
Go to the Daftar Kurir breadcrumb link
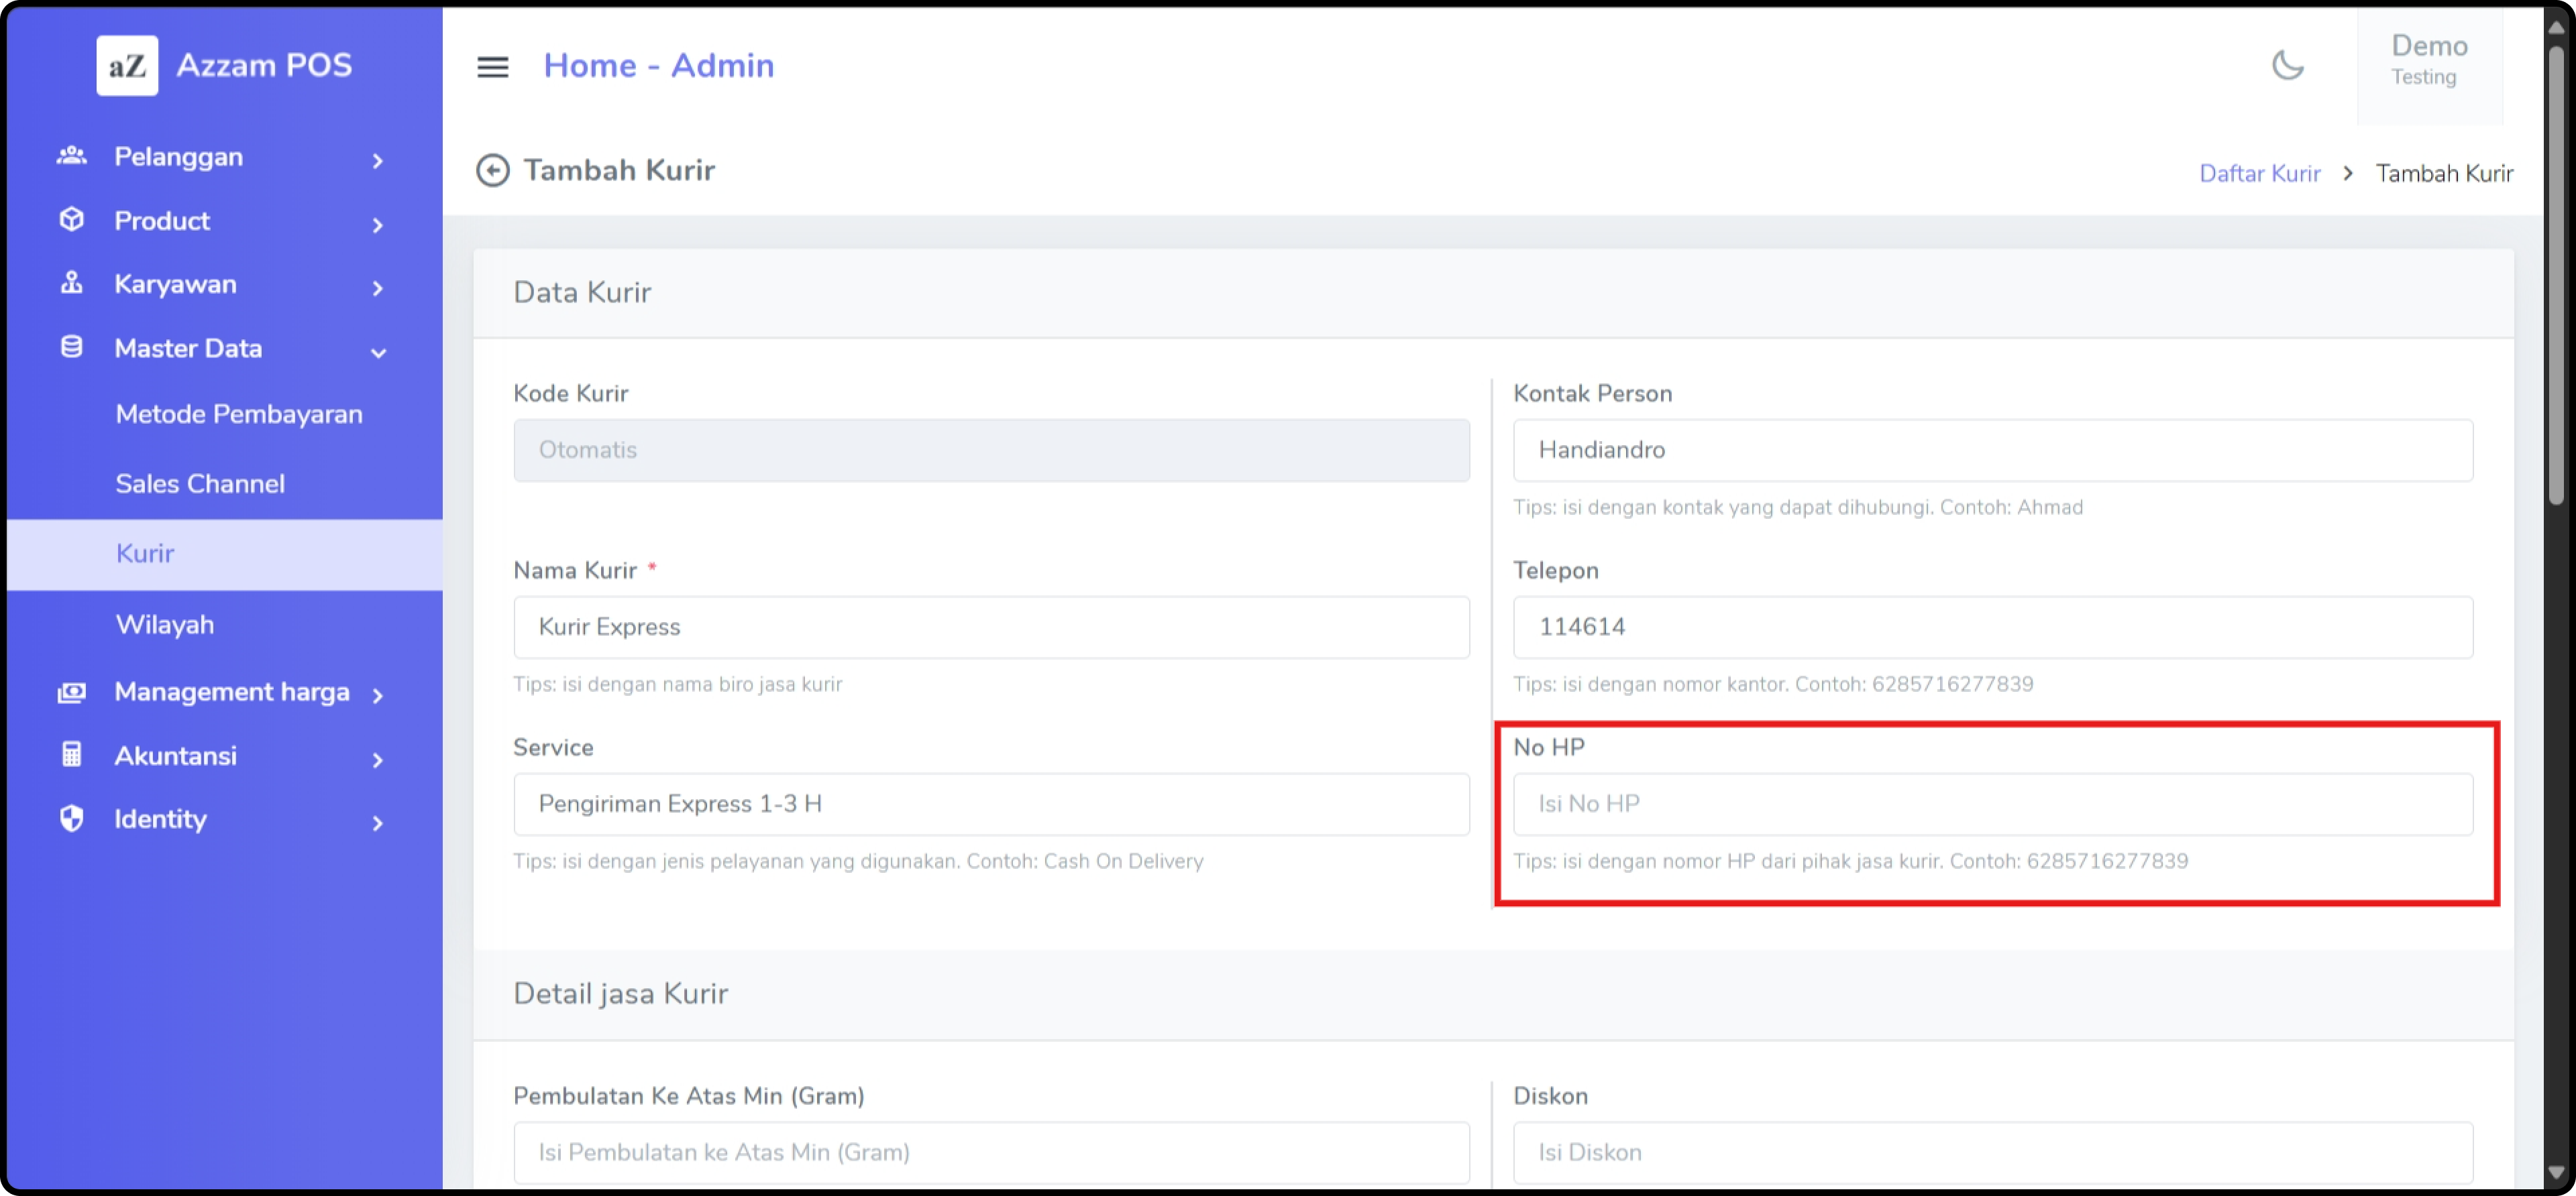point(2259,174)
